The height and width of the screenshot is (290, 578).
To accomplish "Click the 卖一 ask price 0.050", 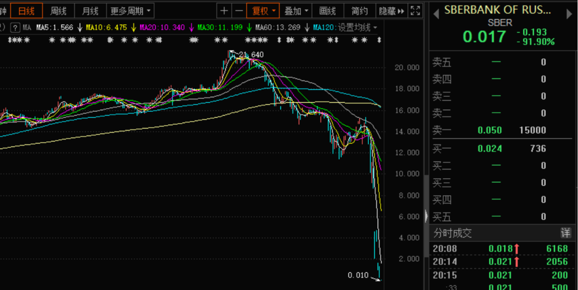I will click(490, 131).
